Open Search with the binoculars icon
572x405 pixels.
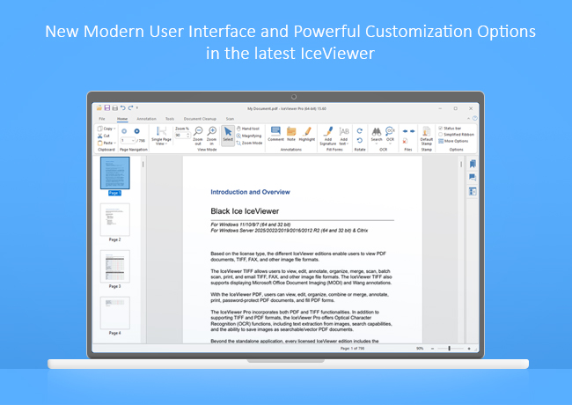click(377, 135)
